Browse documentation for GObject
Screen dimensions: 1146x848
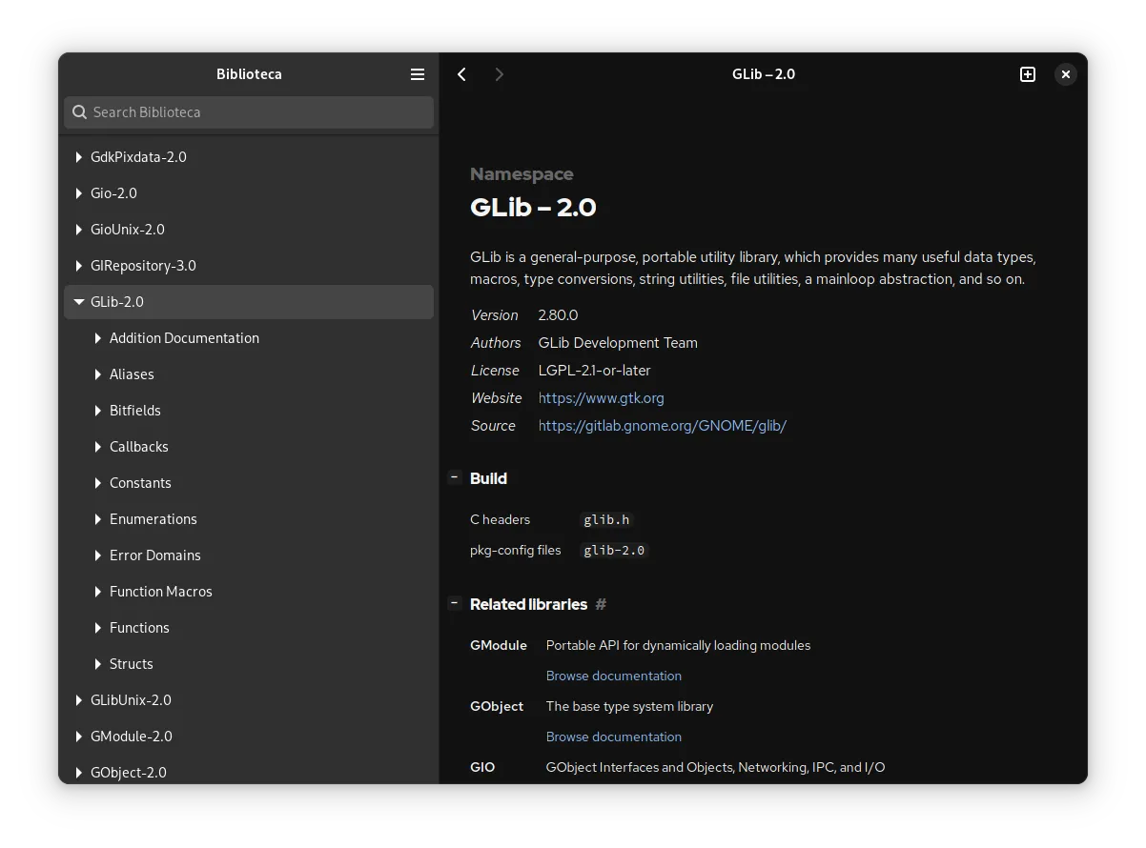[613, 737]
